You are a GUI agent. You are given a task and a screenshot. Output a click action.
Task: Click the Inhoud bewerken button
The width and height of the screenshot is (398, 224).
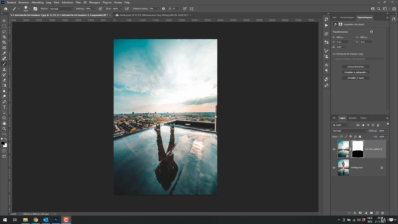356,67
